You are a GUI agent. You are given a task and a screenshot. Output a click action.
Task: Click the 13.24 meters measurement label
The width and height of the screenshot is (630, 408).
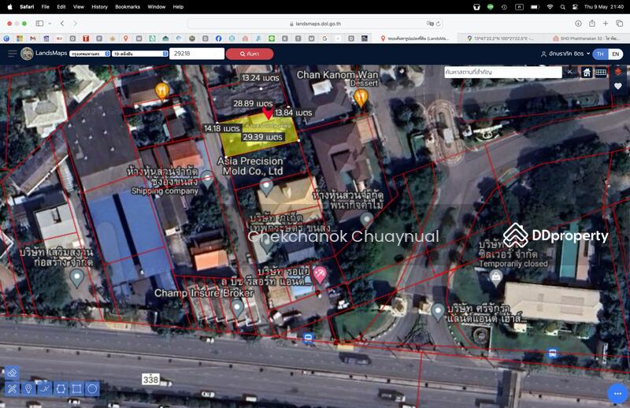261,78
